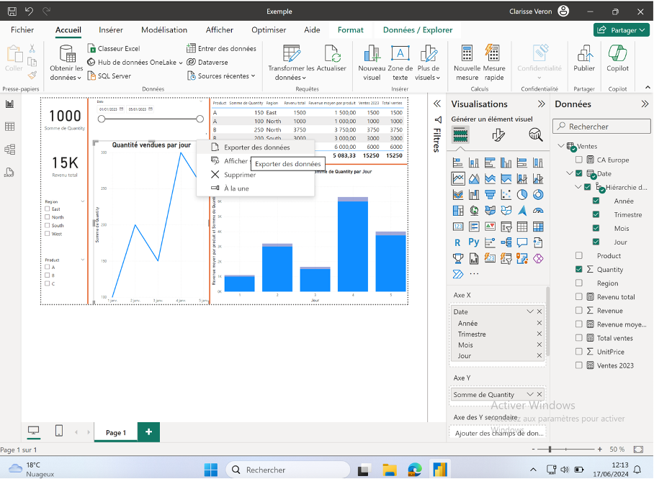Tick the North region slicer checkbox
The height and width of the screenshot is (479, 654).
(x=47, y=217)
